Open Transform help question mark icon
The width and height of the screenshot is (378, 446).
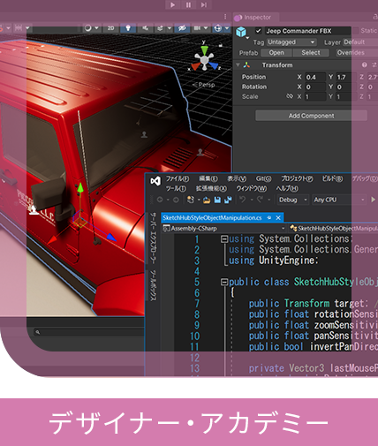click(365, 64)
